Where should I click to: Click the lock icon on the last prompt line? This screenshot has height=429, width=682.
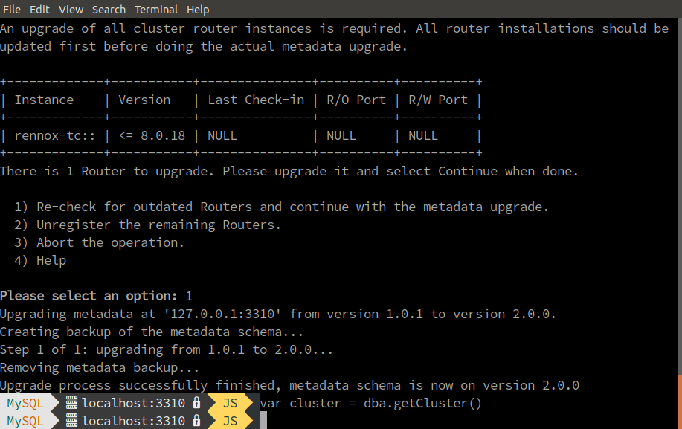(x=196, y=420)
